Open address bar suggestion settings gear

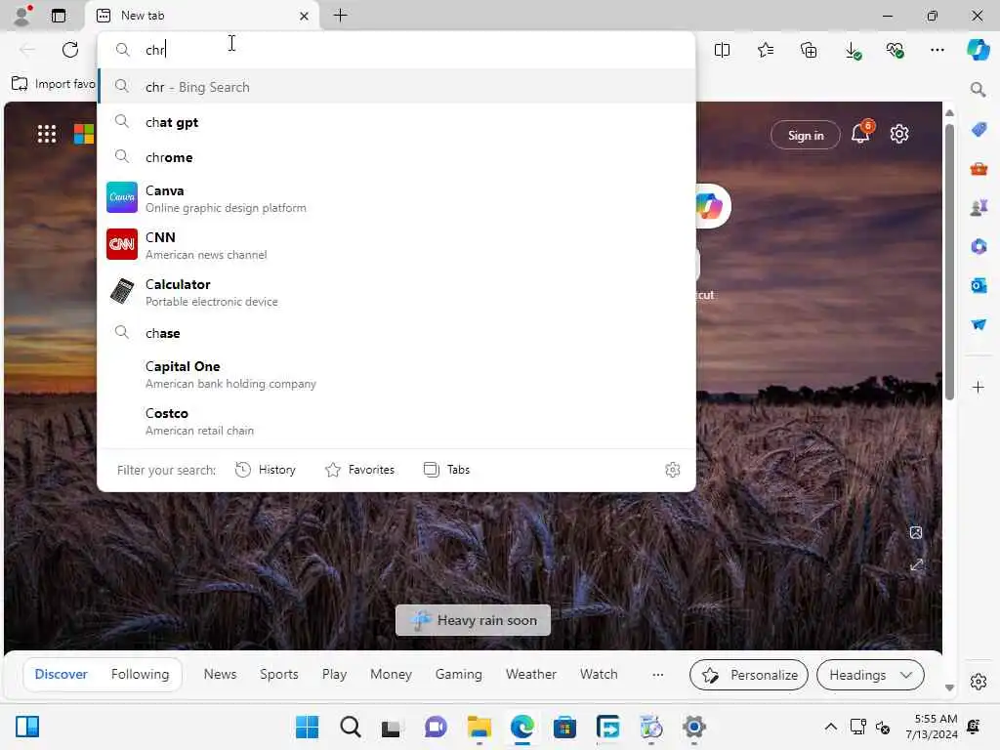pos(672,470)
